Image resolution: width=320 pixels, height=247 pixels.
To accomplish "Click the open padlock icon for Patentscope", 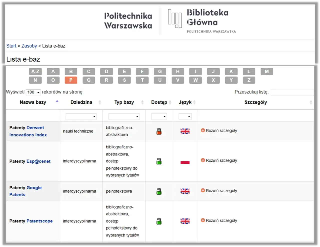I will click(x=159, y=221).
